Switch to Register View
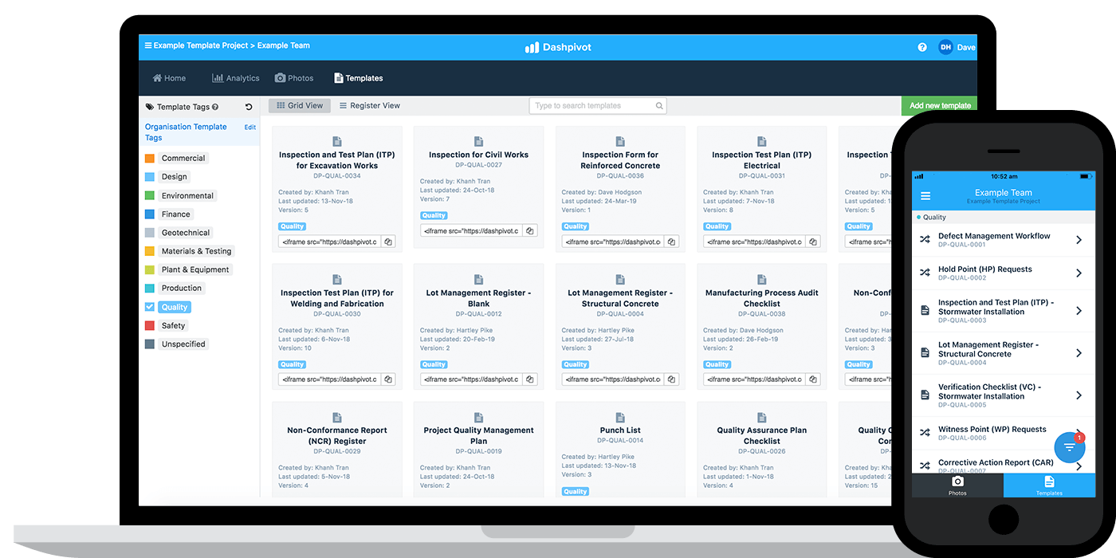This screenshot has height=558, width=1116. (370, 105)
